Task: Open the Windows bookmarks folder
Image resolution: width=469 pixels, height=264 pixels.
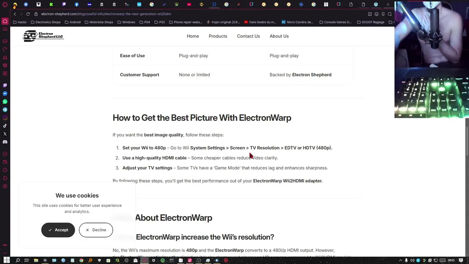Action: click(126, 22)
